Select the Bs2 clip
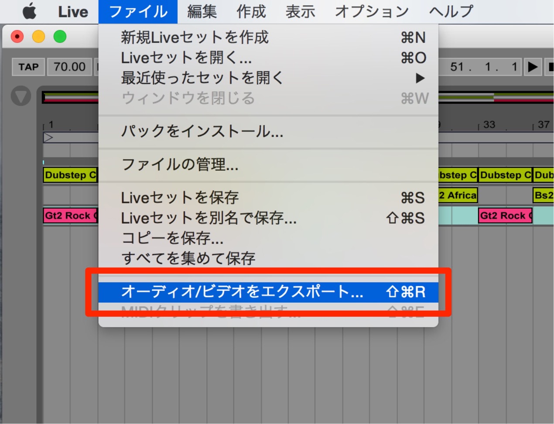Viewport: 554px width, 424px height. coord(543,195)
